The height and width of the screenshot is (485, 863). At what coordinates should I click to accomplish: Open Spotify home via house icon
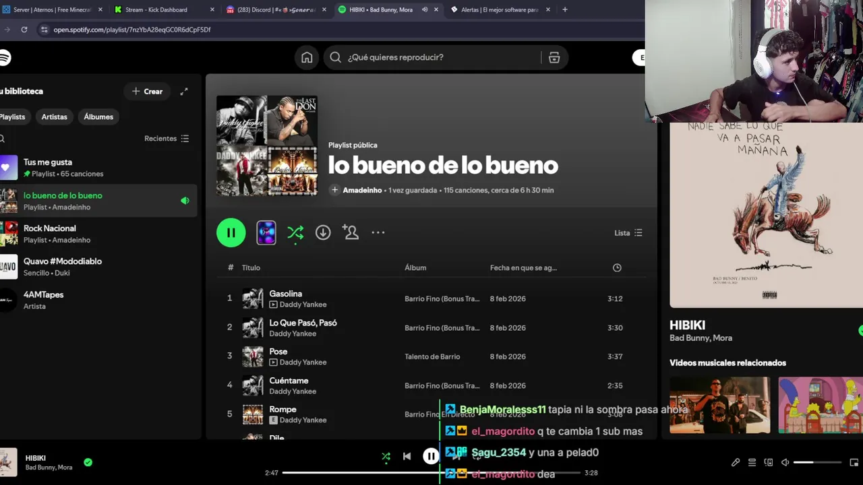(x=307, y=58)
